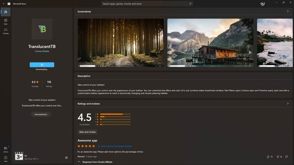The width and height of the screenshot is (294, 165).
Task: Click the Ratings and reviews heading
Action: [89, 104]
